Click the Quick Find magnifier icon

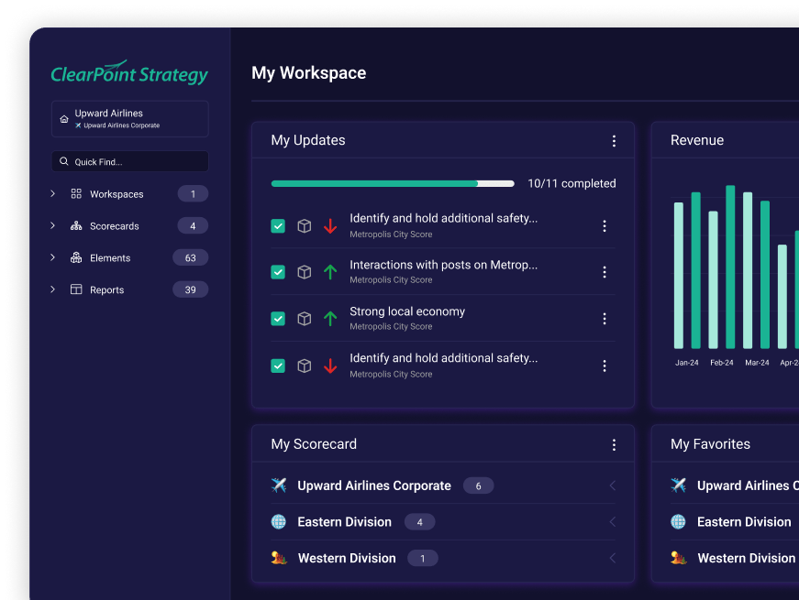(63, 161)
